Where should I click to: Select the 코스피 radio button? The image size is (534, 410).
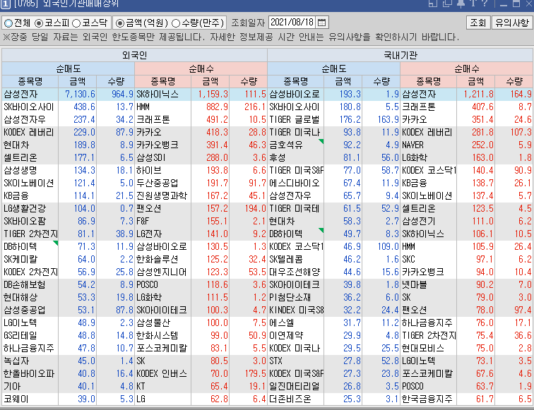point(39,23)
